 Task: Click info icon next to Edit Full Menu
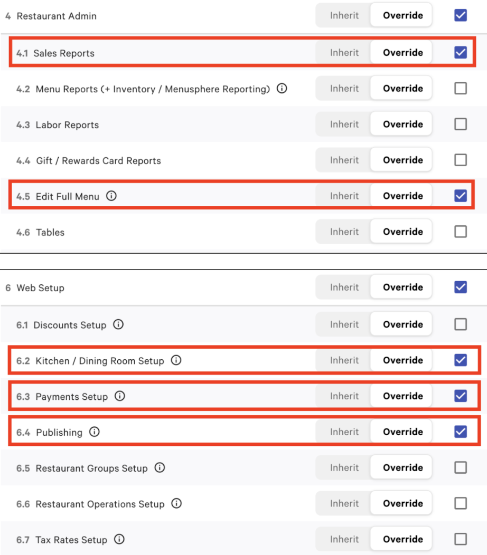click(x=111, y=196)
